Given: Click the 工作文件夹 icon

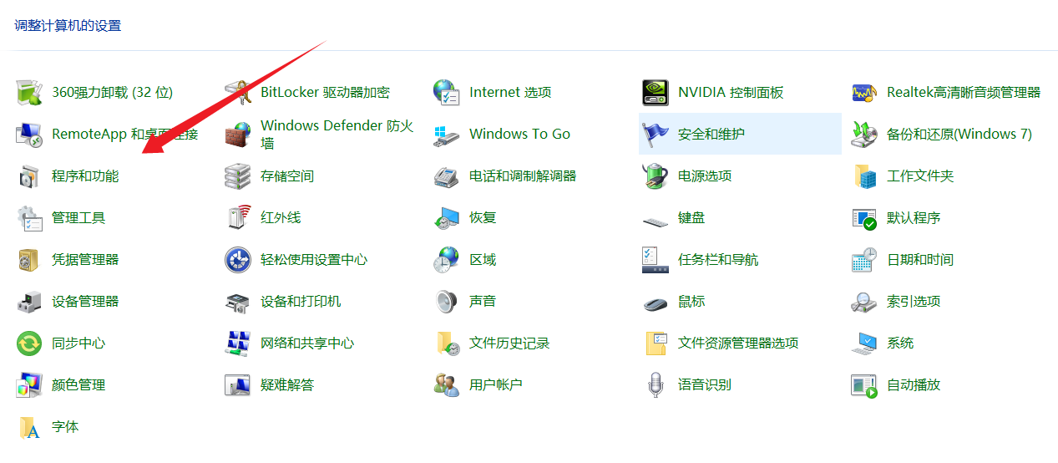Looking at the screenshot, I should tap(864, 176).
